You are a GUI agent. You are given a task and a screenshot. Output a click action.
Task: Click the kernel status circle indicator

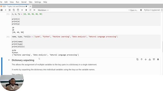[x=162, y=10]
